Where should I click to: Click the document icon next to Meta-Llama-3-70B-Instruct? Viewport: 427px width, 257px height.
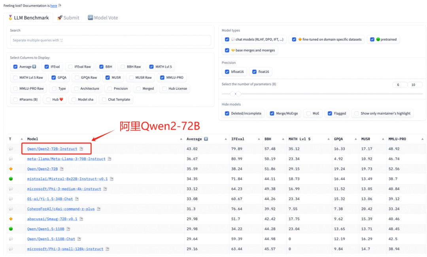110,159
